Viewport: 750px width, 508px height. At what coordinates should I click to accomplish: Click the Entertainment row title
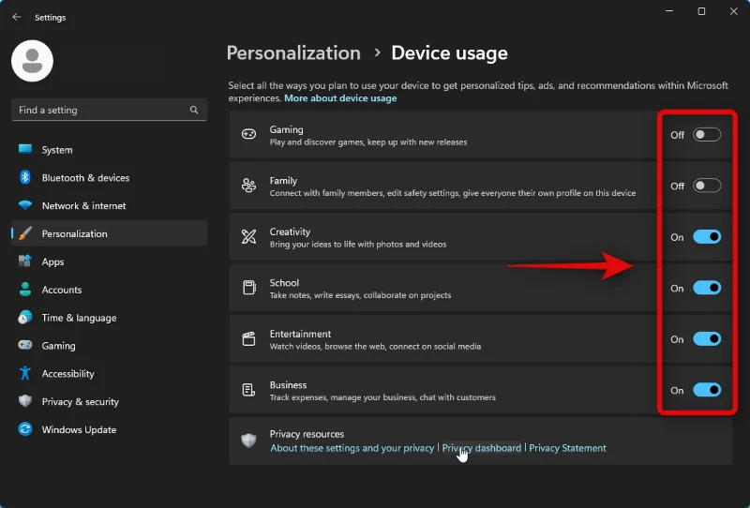coord(300,334)
